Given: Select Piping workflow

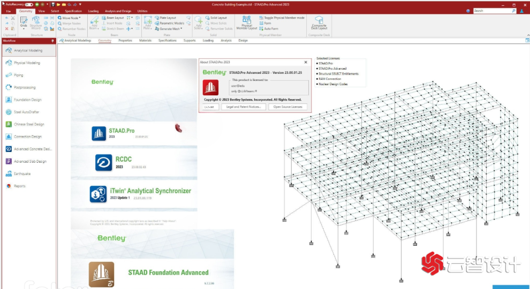Looking at the screenshot, I should 29,75.
